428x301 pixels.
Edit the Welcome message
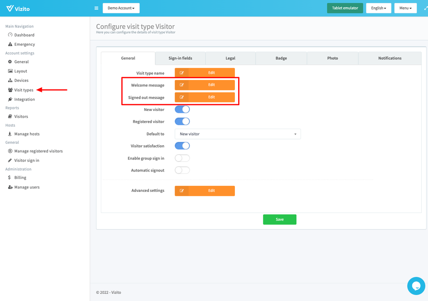point(204,85)
